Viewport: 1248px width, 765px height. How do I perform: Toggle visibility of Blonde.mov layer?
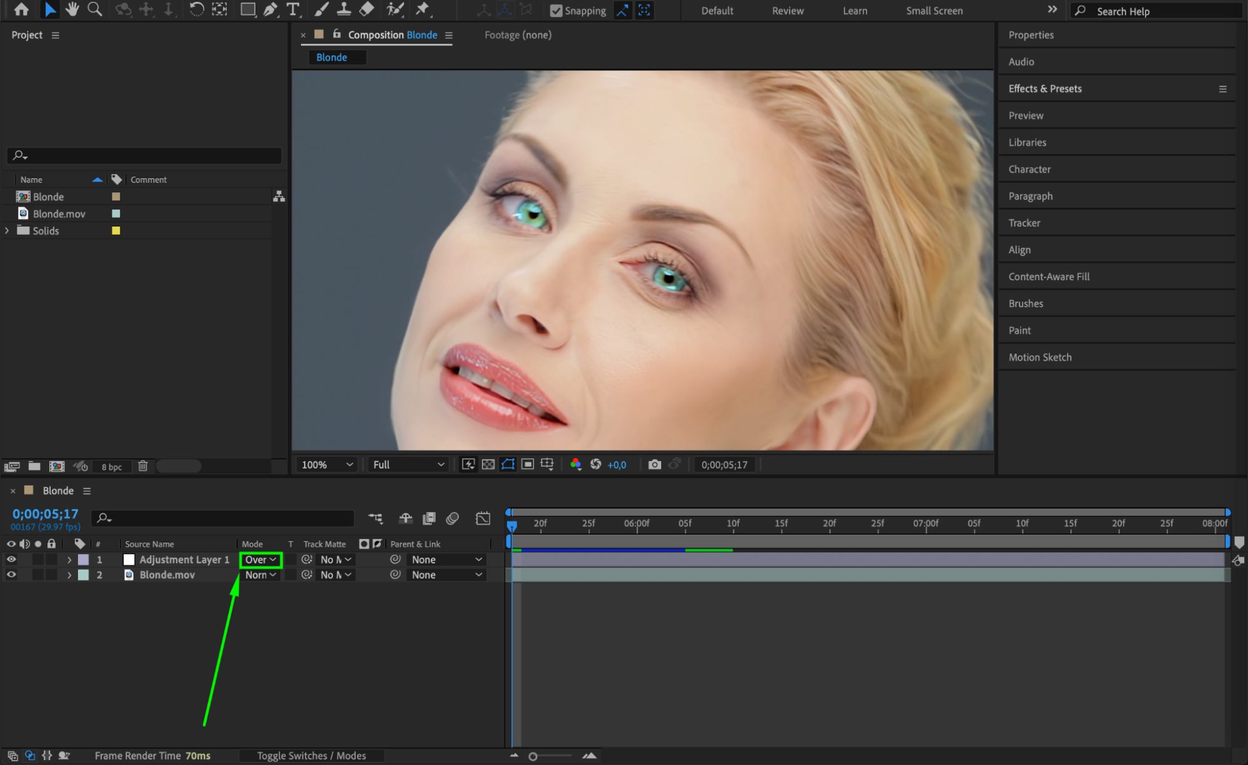pos(11,575)
